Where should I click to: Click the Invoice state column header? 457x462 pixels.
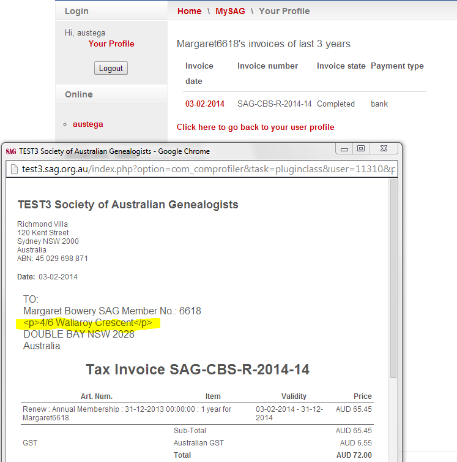click(341, 66)
